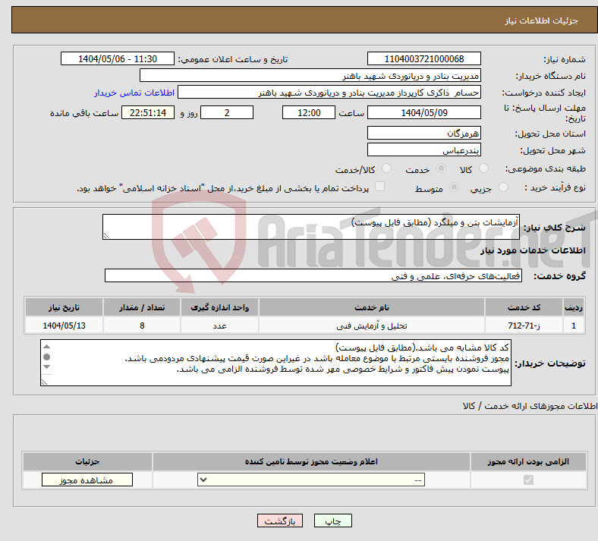Click the نام خدمت column header
The width and height of the screenshot is (598, 541).
[372, 307]
